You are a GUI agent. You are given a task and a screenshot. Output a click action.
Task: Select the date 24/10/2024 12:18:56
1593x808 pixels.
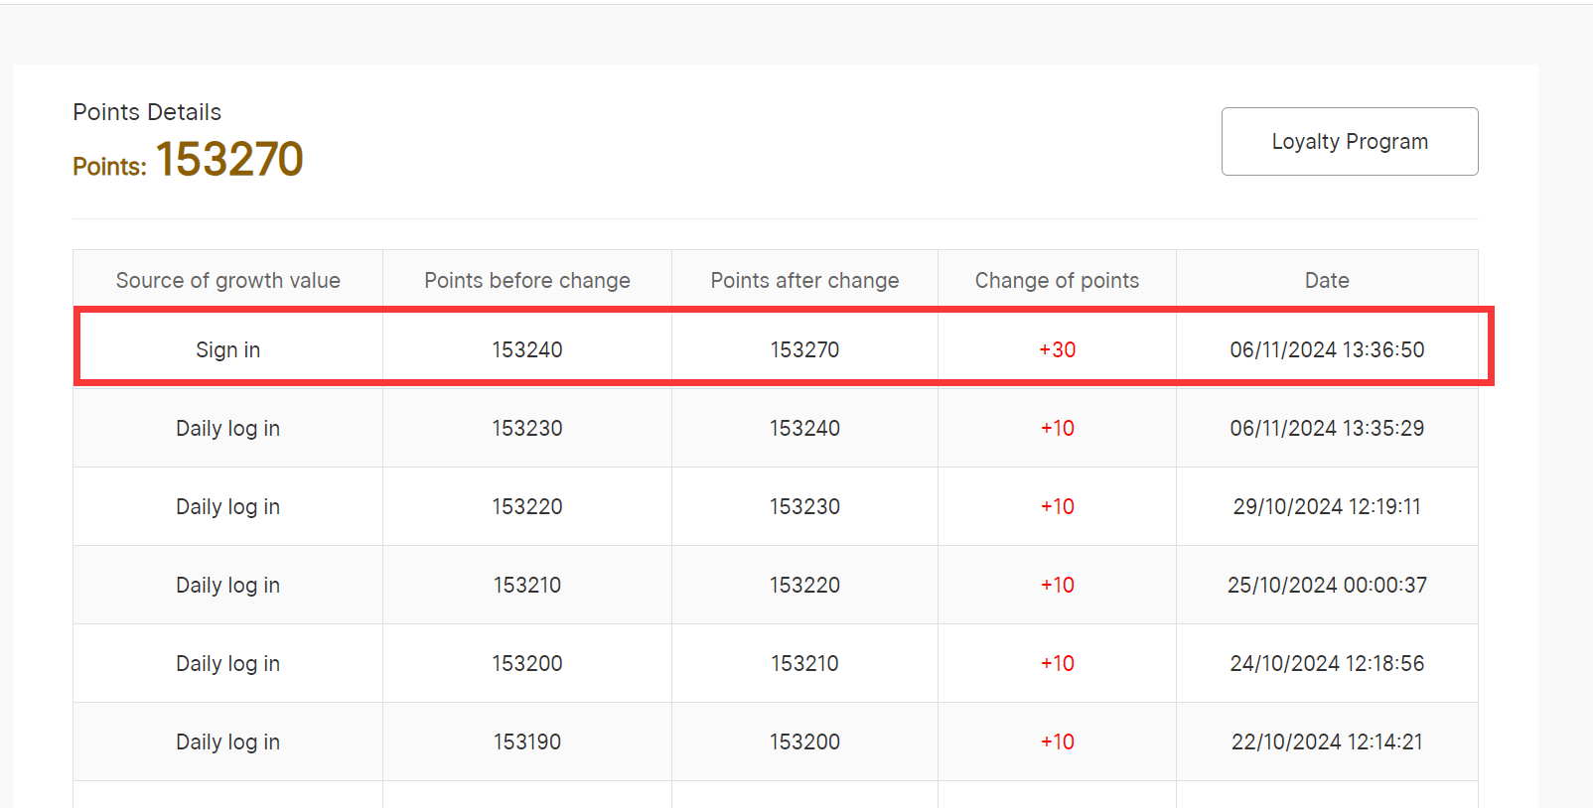(1326, 663)
